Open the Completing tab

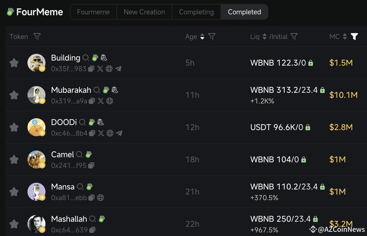[x=196, y=12]
